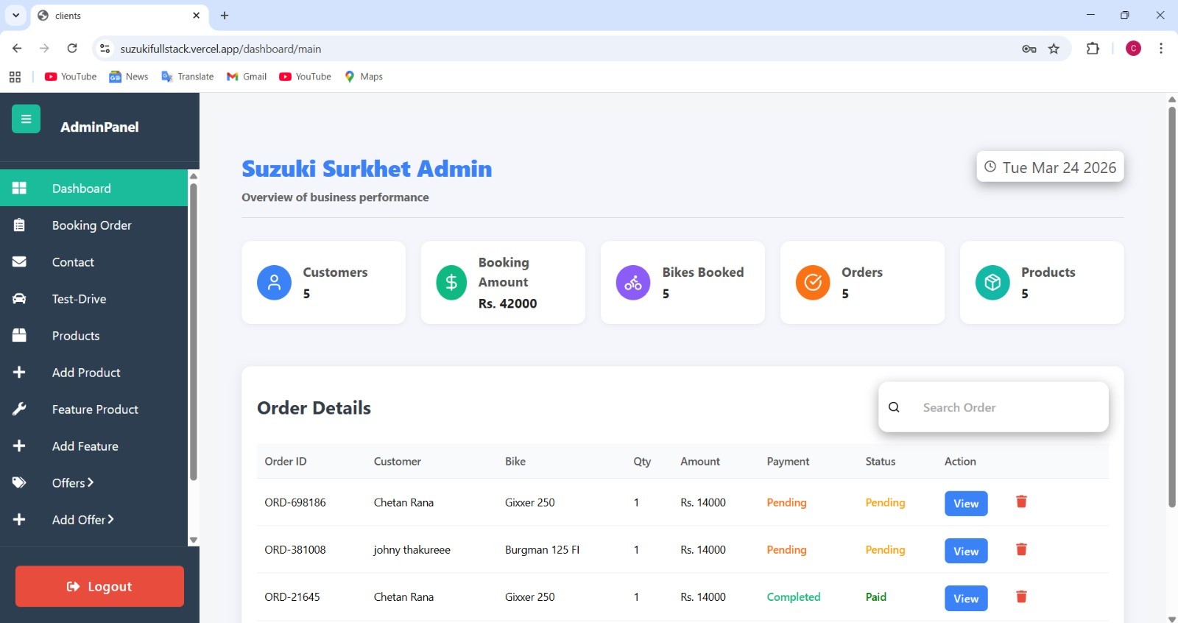The height and width of the screenshot is (623, 1178).
Task: Delete order ORD-698186 with trash icon
Action: (1021, 501)
